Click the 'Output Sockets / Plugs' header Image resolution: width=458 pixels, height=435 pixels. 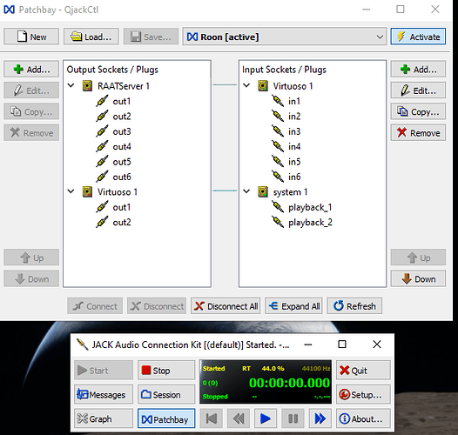click(112, 70)
